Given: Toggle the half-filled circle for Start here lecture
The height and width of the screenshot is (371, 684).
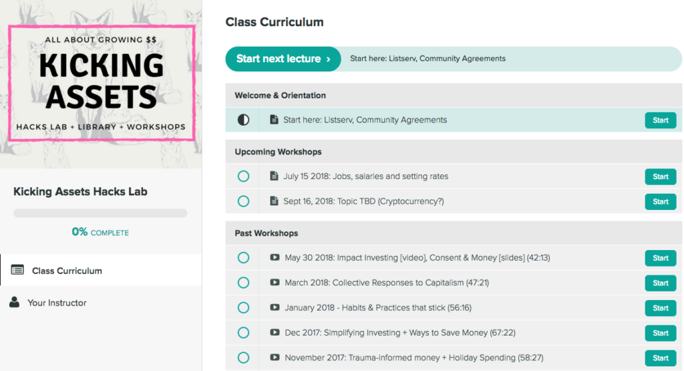Looking at the screenshot, I should click(243, 120).
